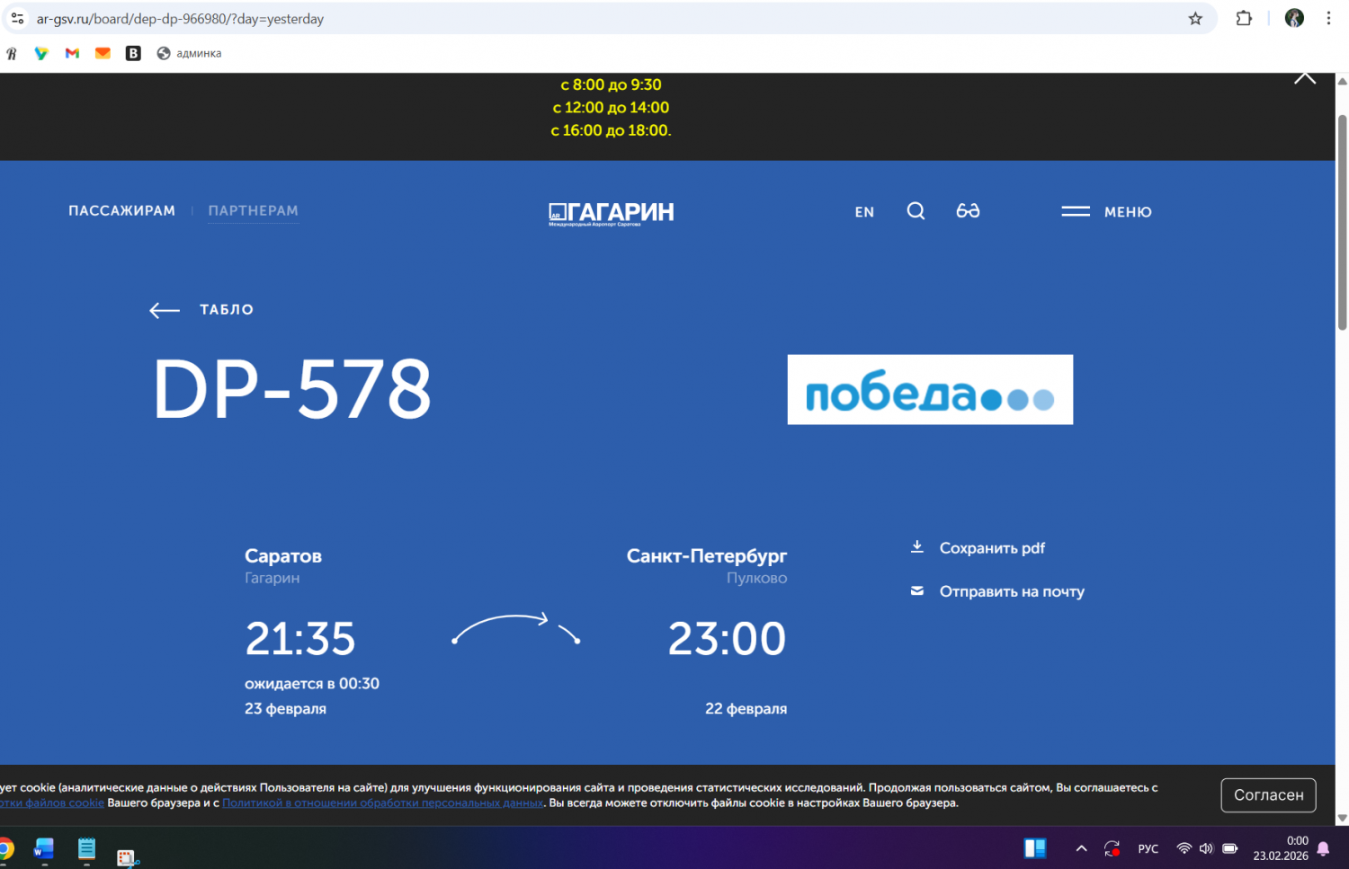Open the Chrome three-dot menu
Screen dimensions: 1349x869
tap(1328, 19)
